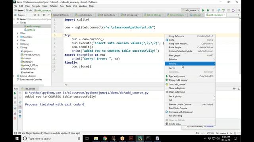The height and width of the screenshot is (142, 254).
Task: Open Local History submenu
Action: (190, 96)
